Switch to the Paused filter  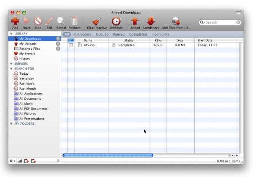[119, 34]
